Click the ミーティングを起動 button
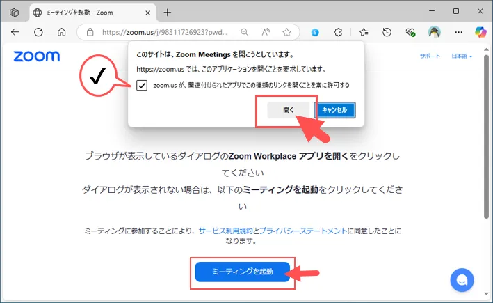Image resolution: width=493 pixels, height=303 pixels. 243,272
